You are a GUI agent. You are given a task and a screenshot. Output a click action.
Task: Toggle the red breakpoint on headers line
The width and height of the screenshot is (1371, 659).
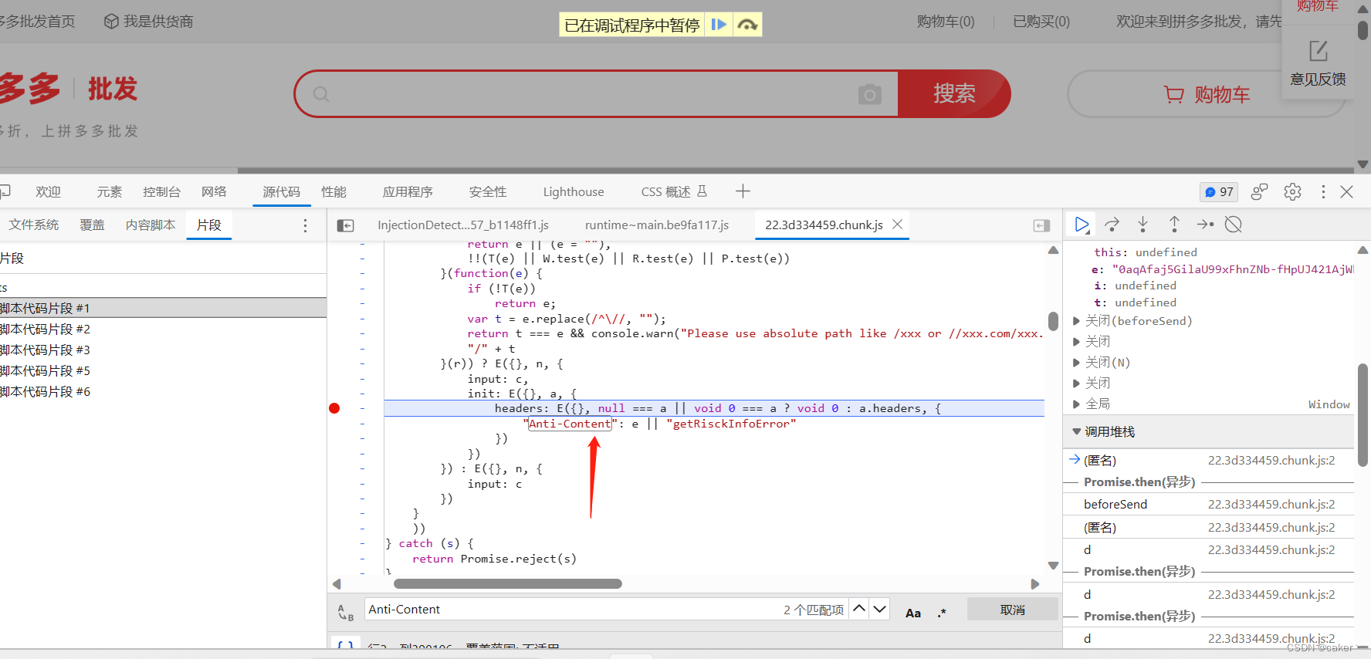pos(334,408)
